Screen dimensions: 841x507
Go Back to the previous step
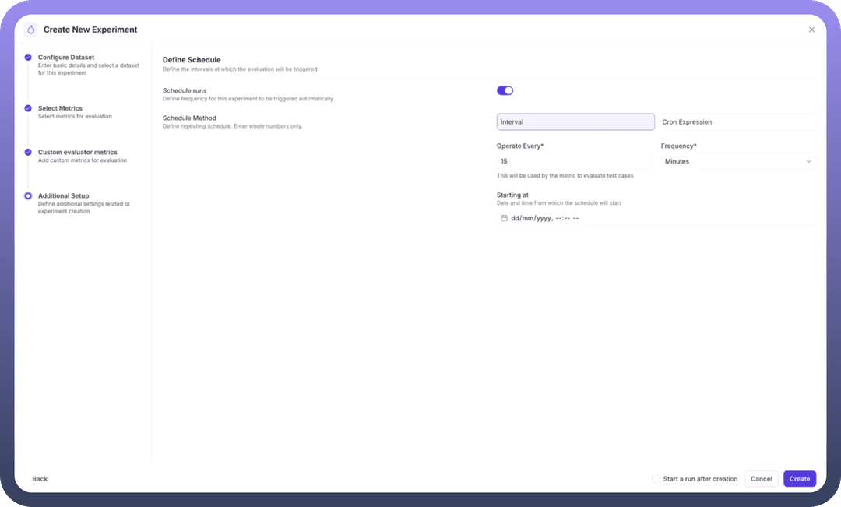pos(40,479)
